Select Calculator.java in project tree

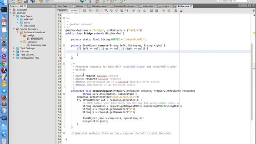pyautogui.click(x=38, y=45)
